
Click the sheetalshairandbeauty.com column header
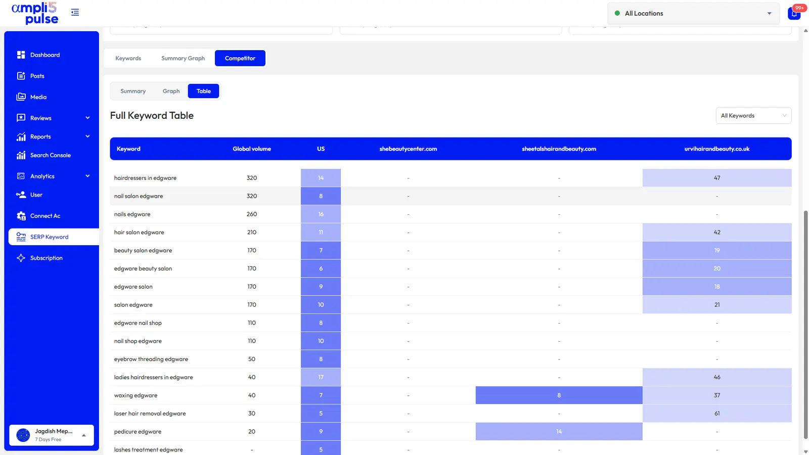pos(559,149)
